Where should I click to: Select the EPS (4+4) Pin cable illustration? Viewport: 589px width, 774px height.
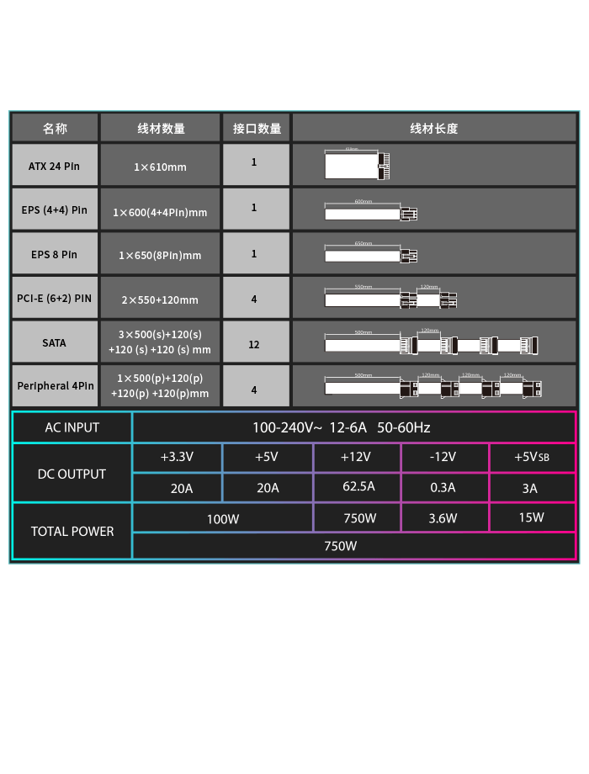[370, 212]
